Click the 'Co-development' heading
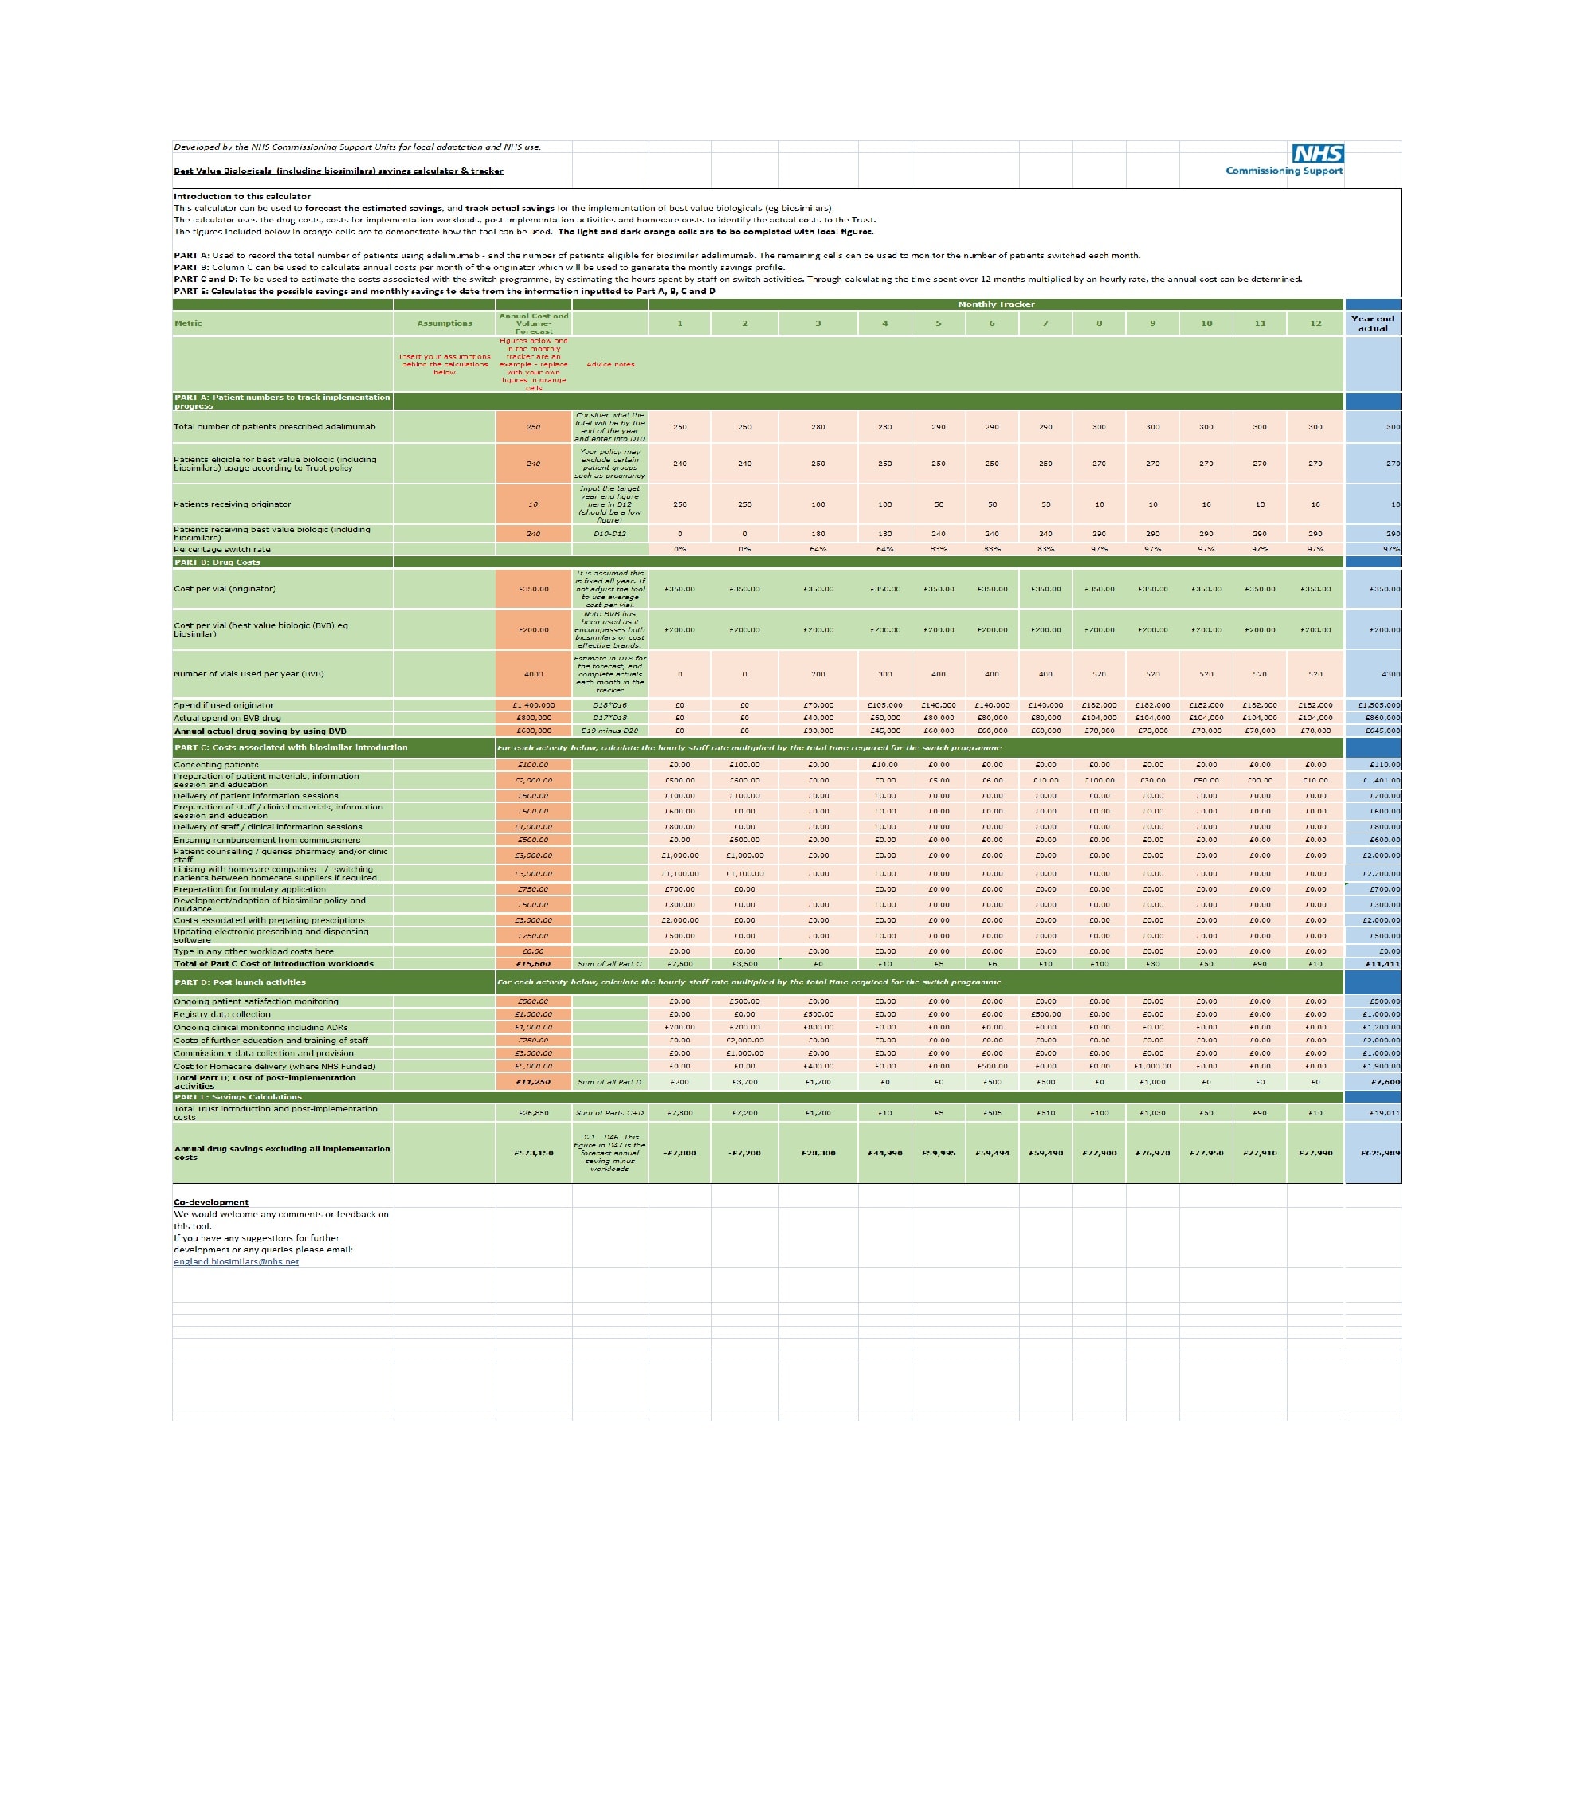The height and width of the screenshot is (1807, 1588). tap(211, 1202)
